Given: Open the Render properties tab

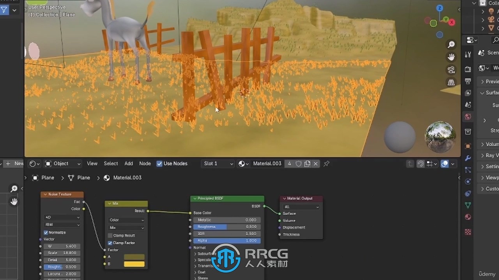Looking at the screenshot, I should tap(468, 69).
